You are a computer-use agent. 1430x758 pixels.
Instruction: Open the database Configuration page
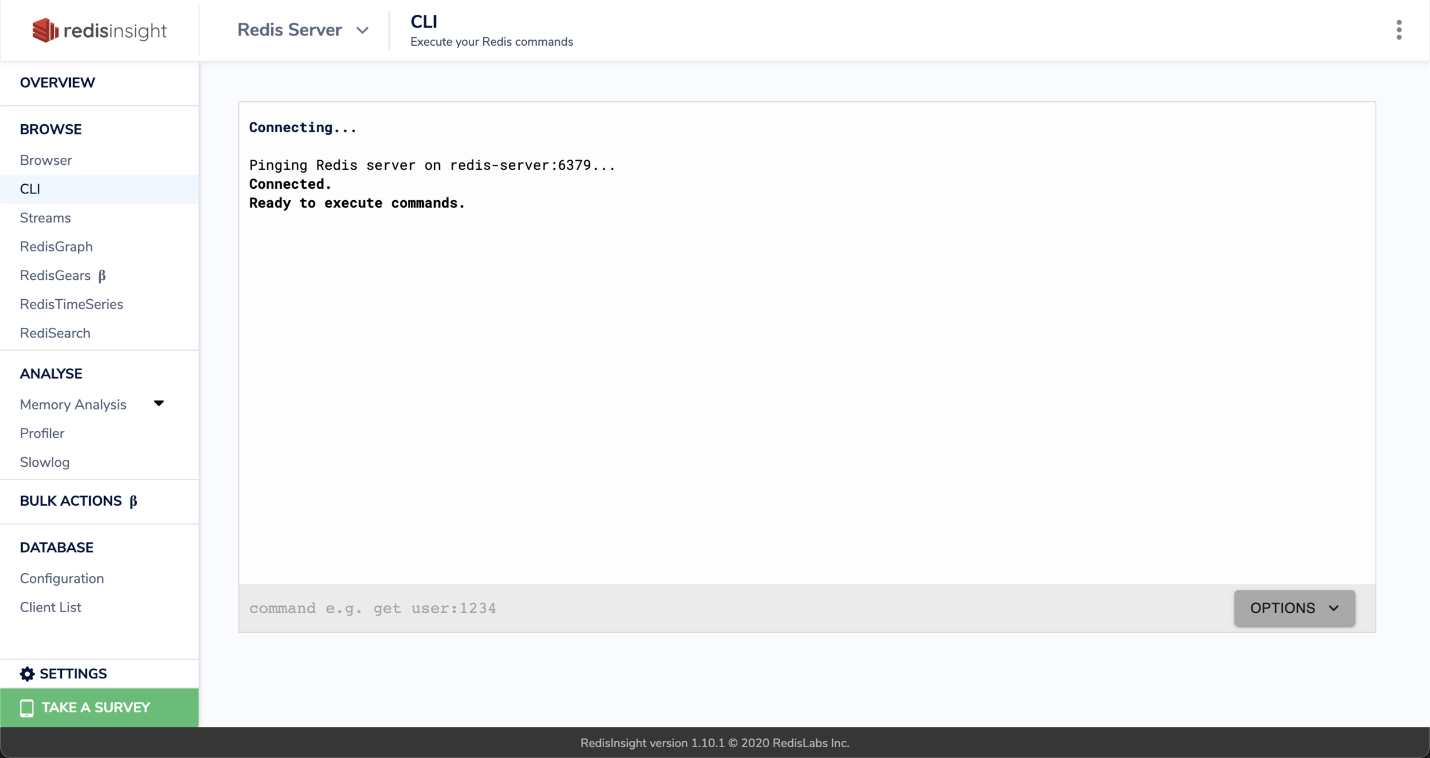pos(62,578)
